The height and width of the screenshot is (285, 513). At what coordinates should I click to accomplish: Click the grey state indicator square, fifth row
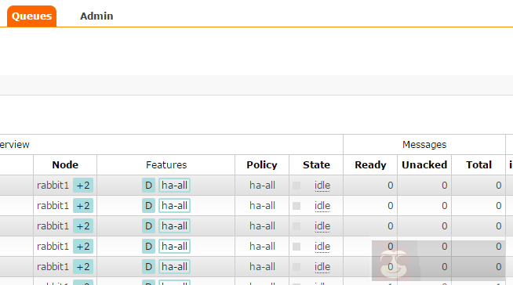point(297,267)
